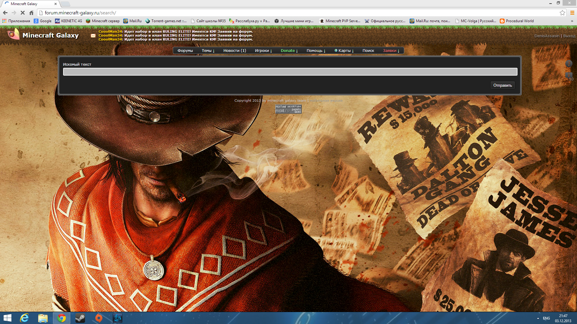Screen dimensions: 577x324
Task: Open the question mark help icon
Action: [569, 64]
